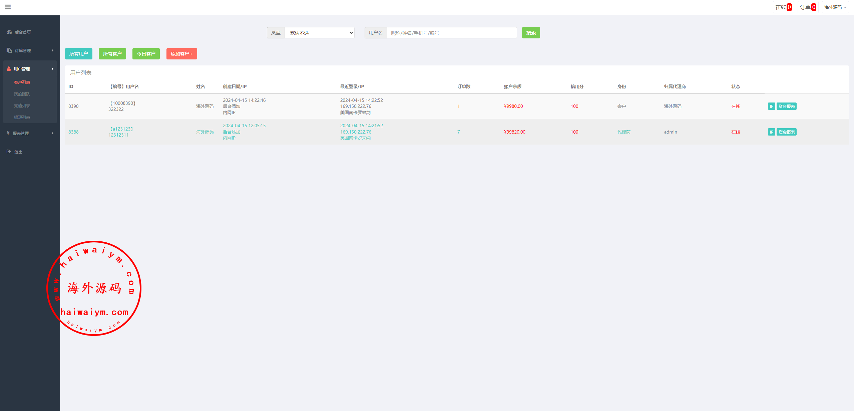Click the yen icon for 报表管理

click(x=8, y=133)
